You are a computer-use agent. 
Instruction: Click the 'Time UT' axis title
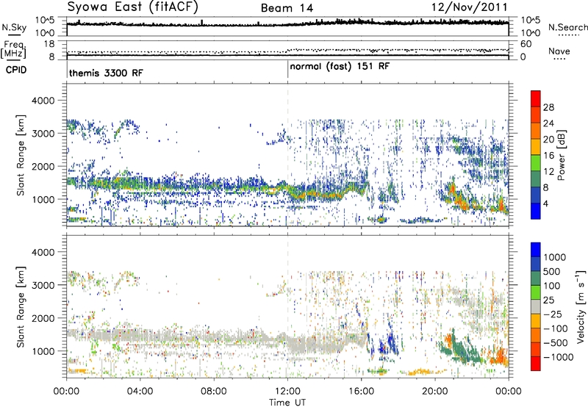point(287,403)
